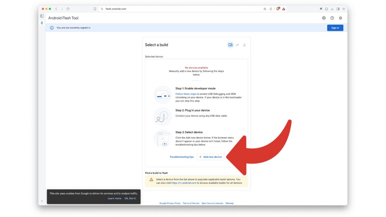
Task: Select the Android Flash Tool tab in sidebar
Action: pos(42,23)
